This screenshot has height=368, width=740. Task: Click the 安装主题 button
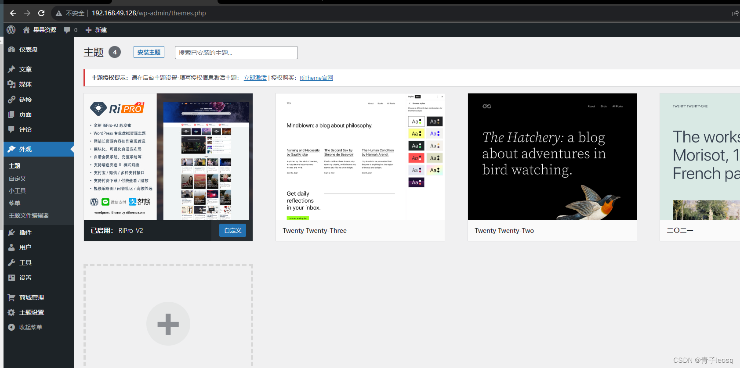tap(149, 52)
